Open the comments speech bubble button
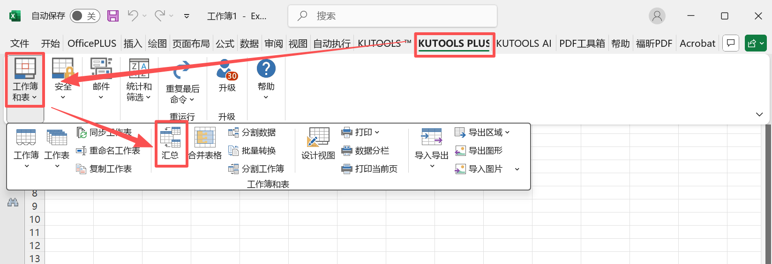This screenshot has height=264, width=772. point(731,44)
